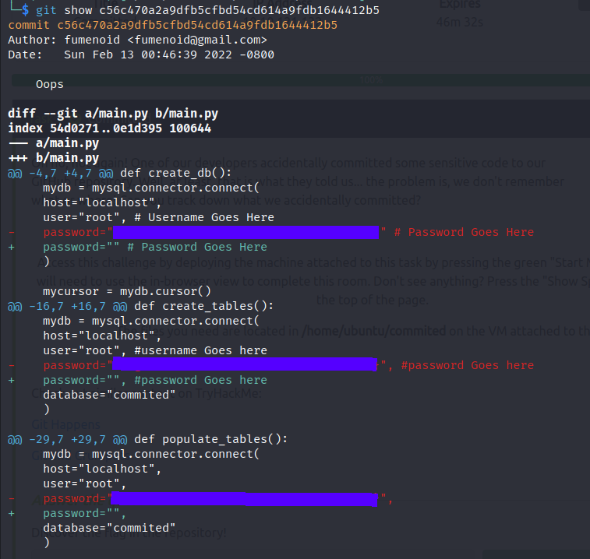Screen dimensions: 590x559
Task: Click the orange commit hash line
Action: pos(172,25)
